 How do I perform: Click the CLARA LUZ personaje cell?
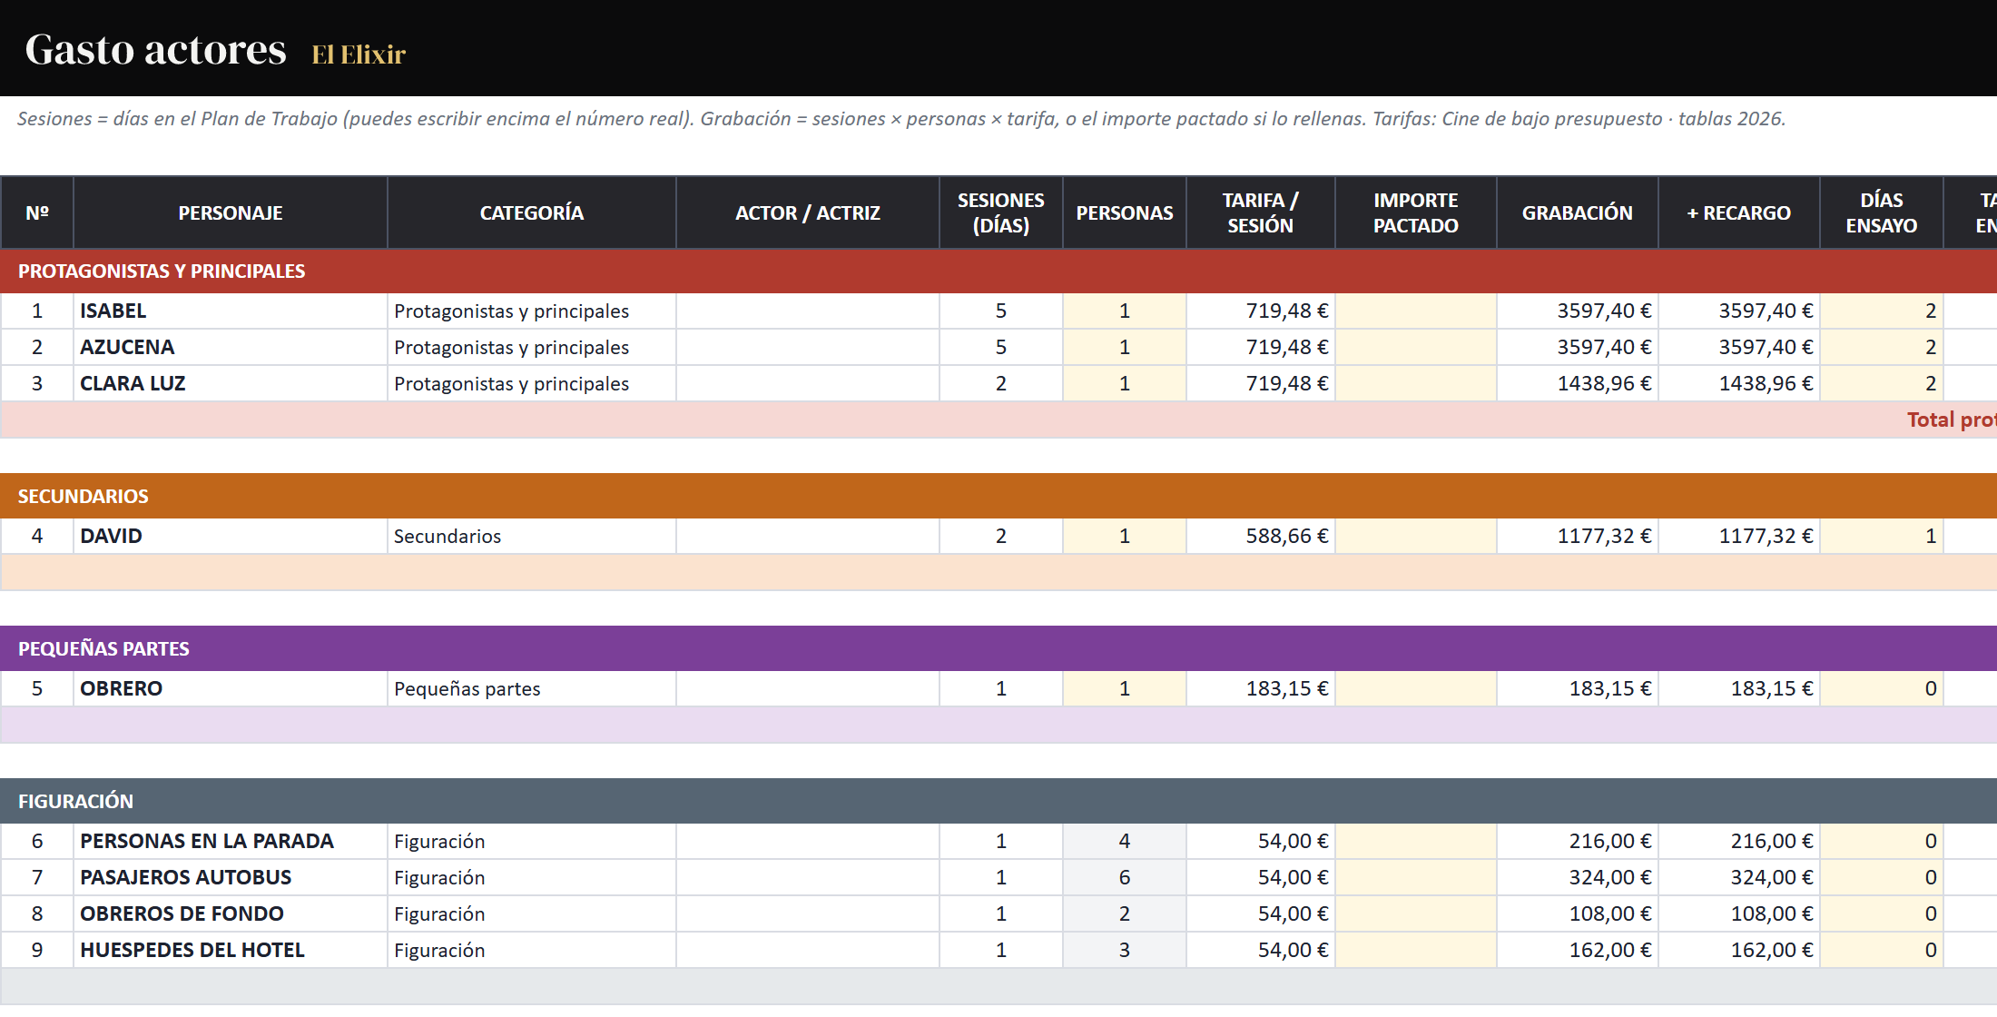tap(231, 383)
